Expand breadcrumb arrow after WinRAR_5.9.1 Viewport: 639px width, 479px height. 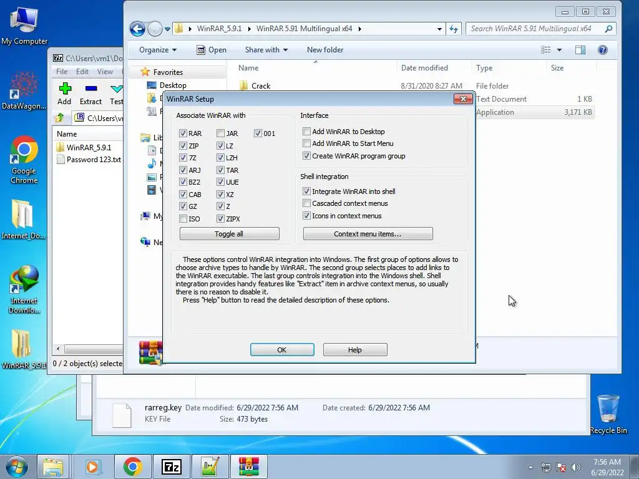[249, 29]
